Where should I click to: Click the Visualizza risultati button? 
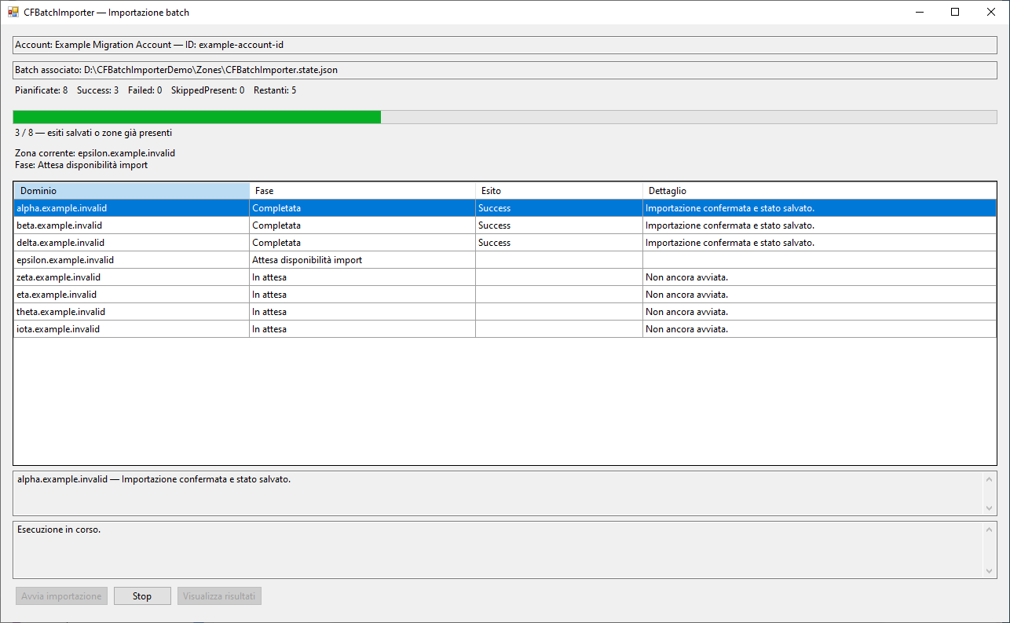coord(219,596)
